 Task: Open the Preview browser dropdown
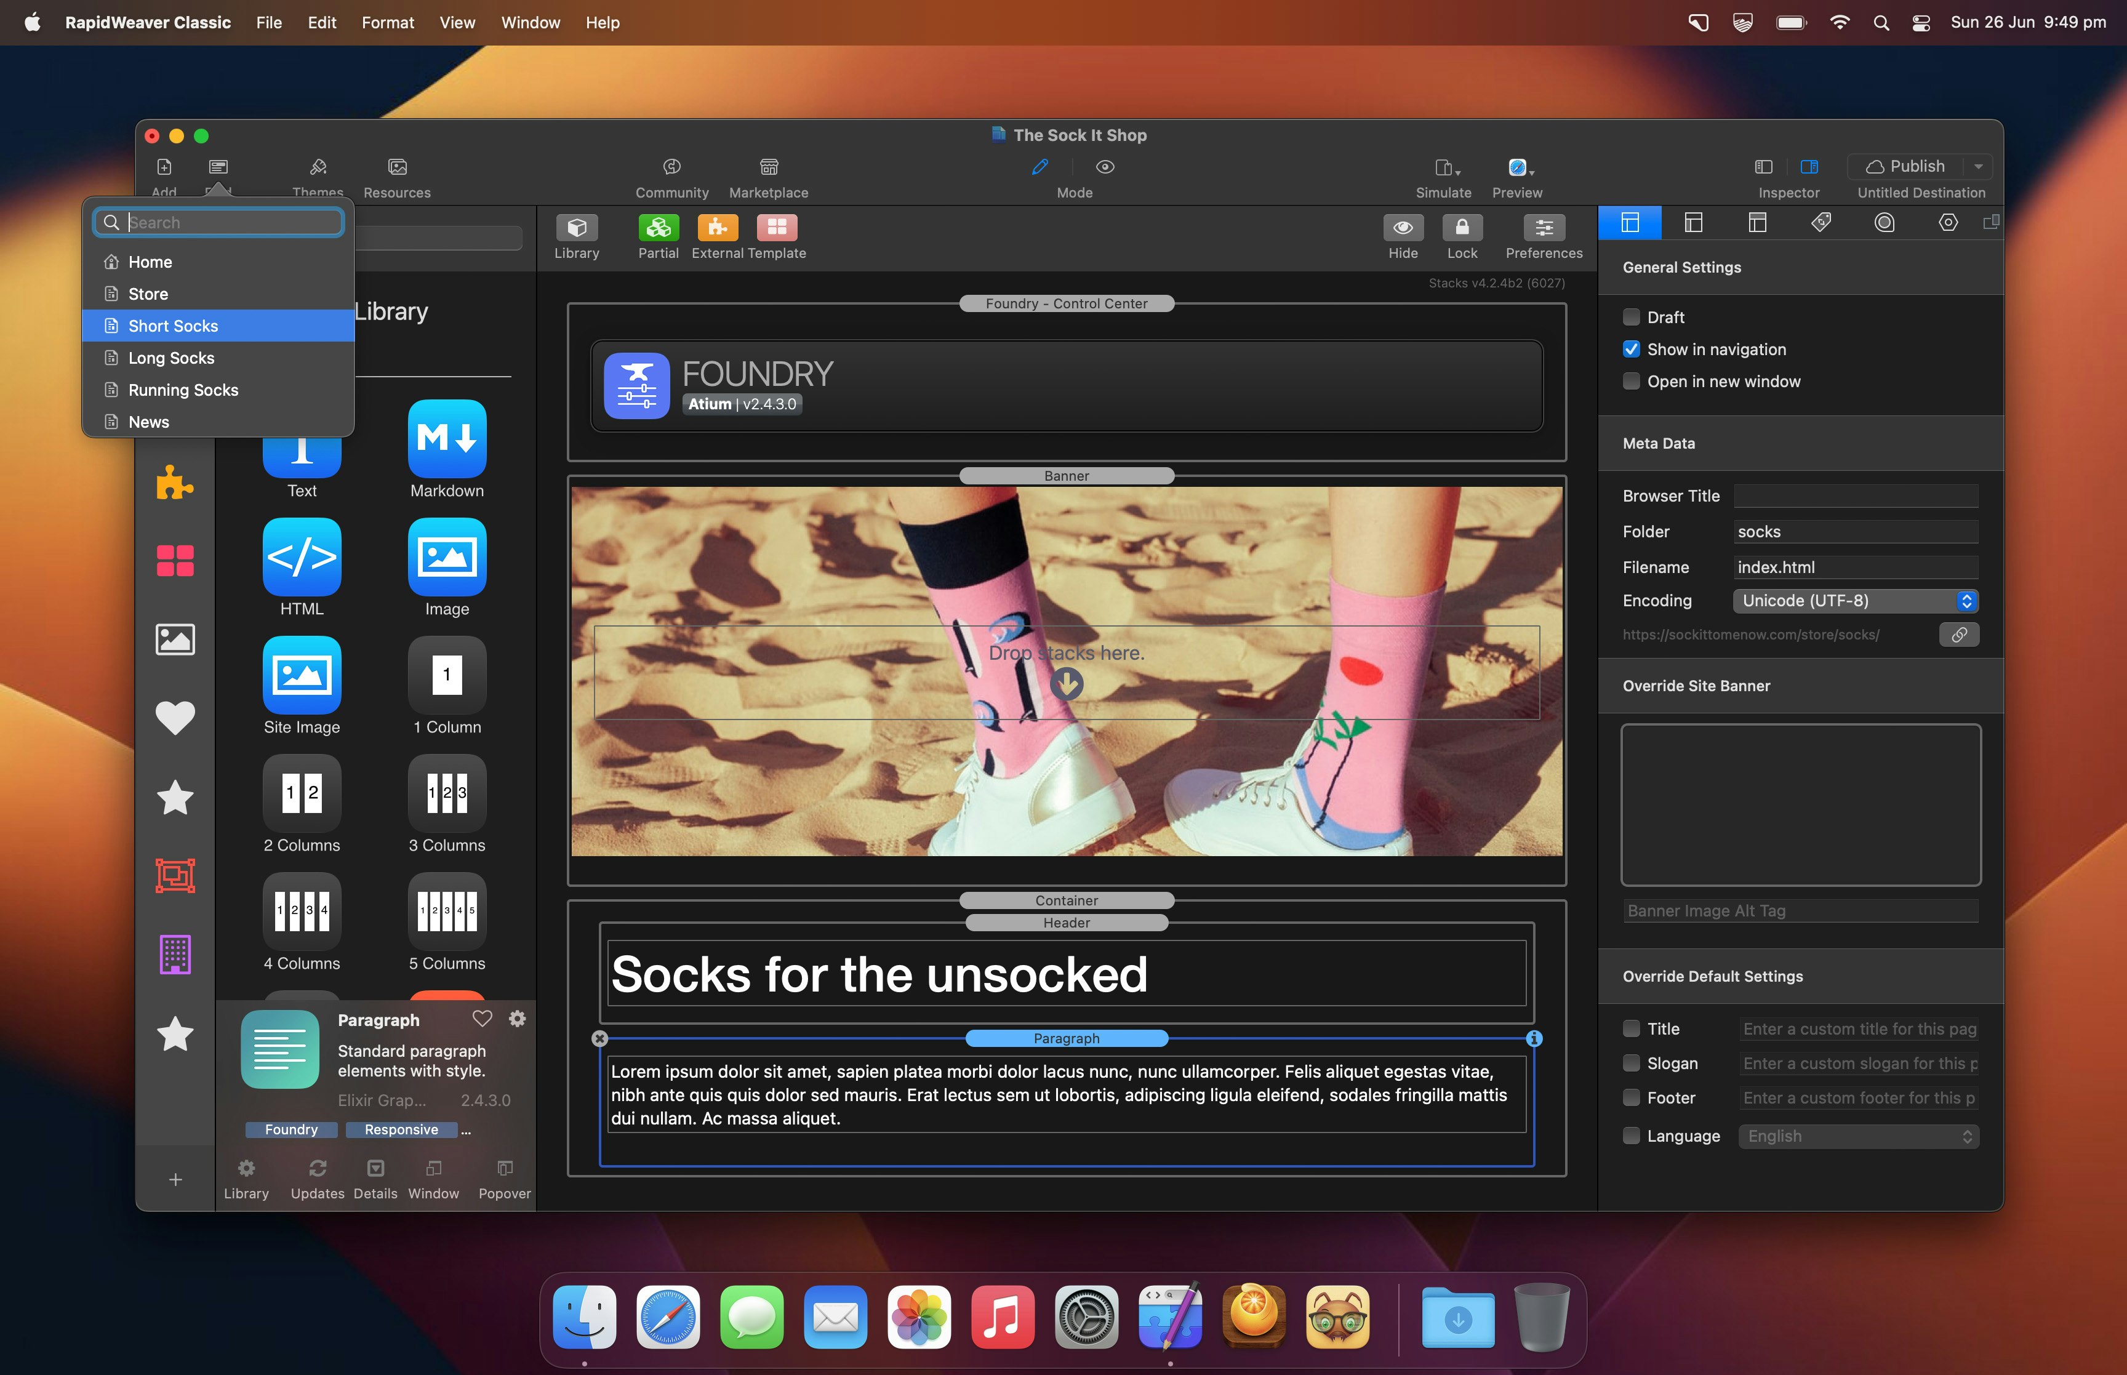point(1520,168)
